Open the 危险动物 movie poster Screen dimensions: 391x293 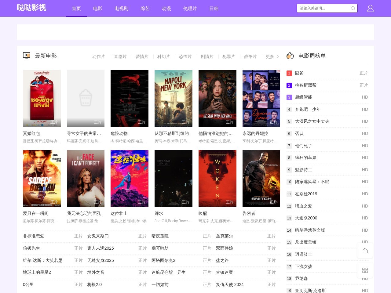tap(130, 99)
